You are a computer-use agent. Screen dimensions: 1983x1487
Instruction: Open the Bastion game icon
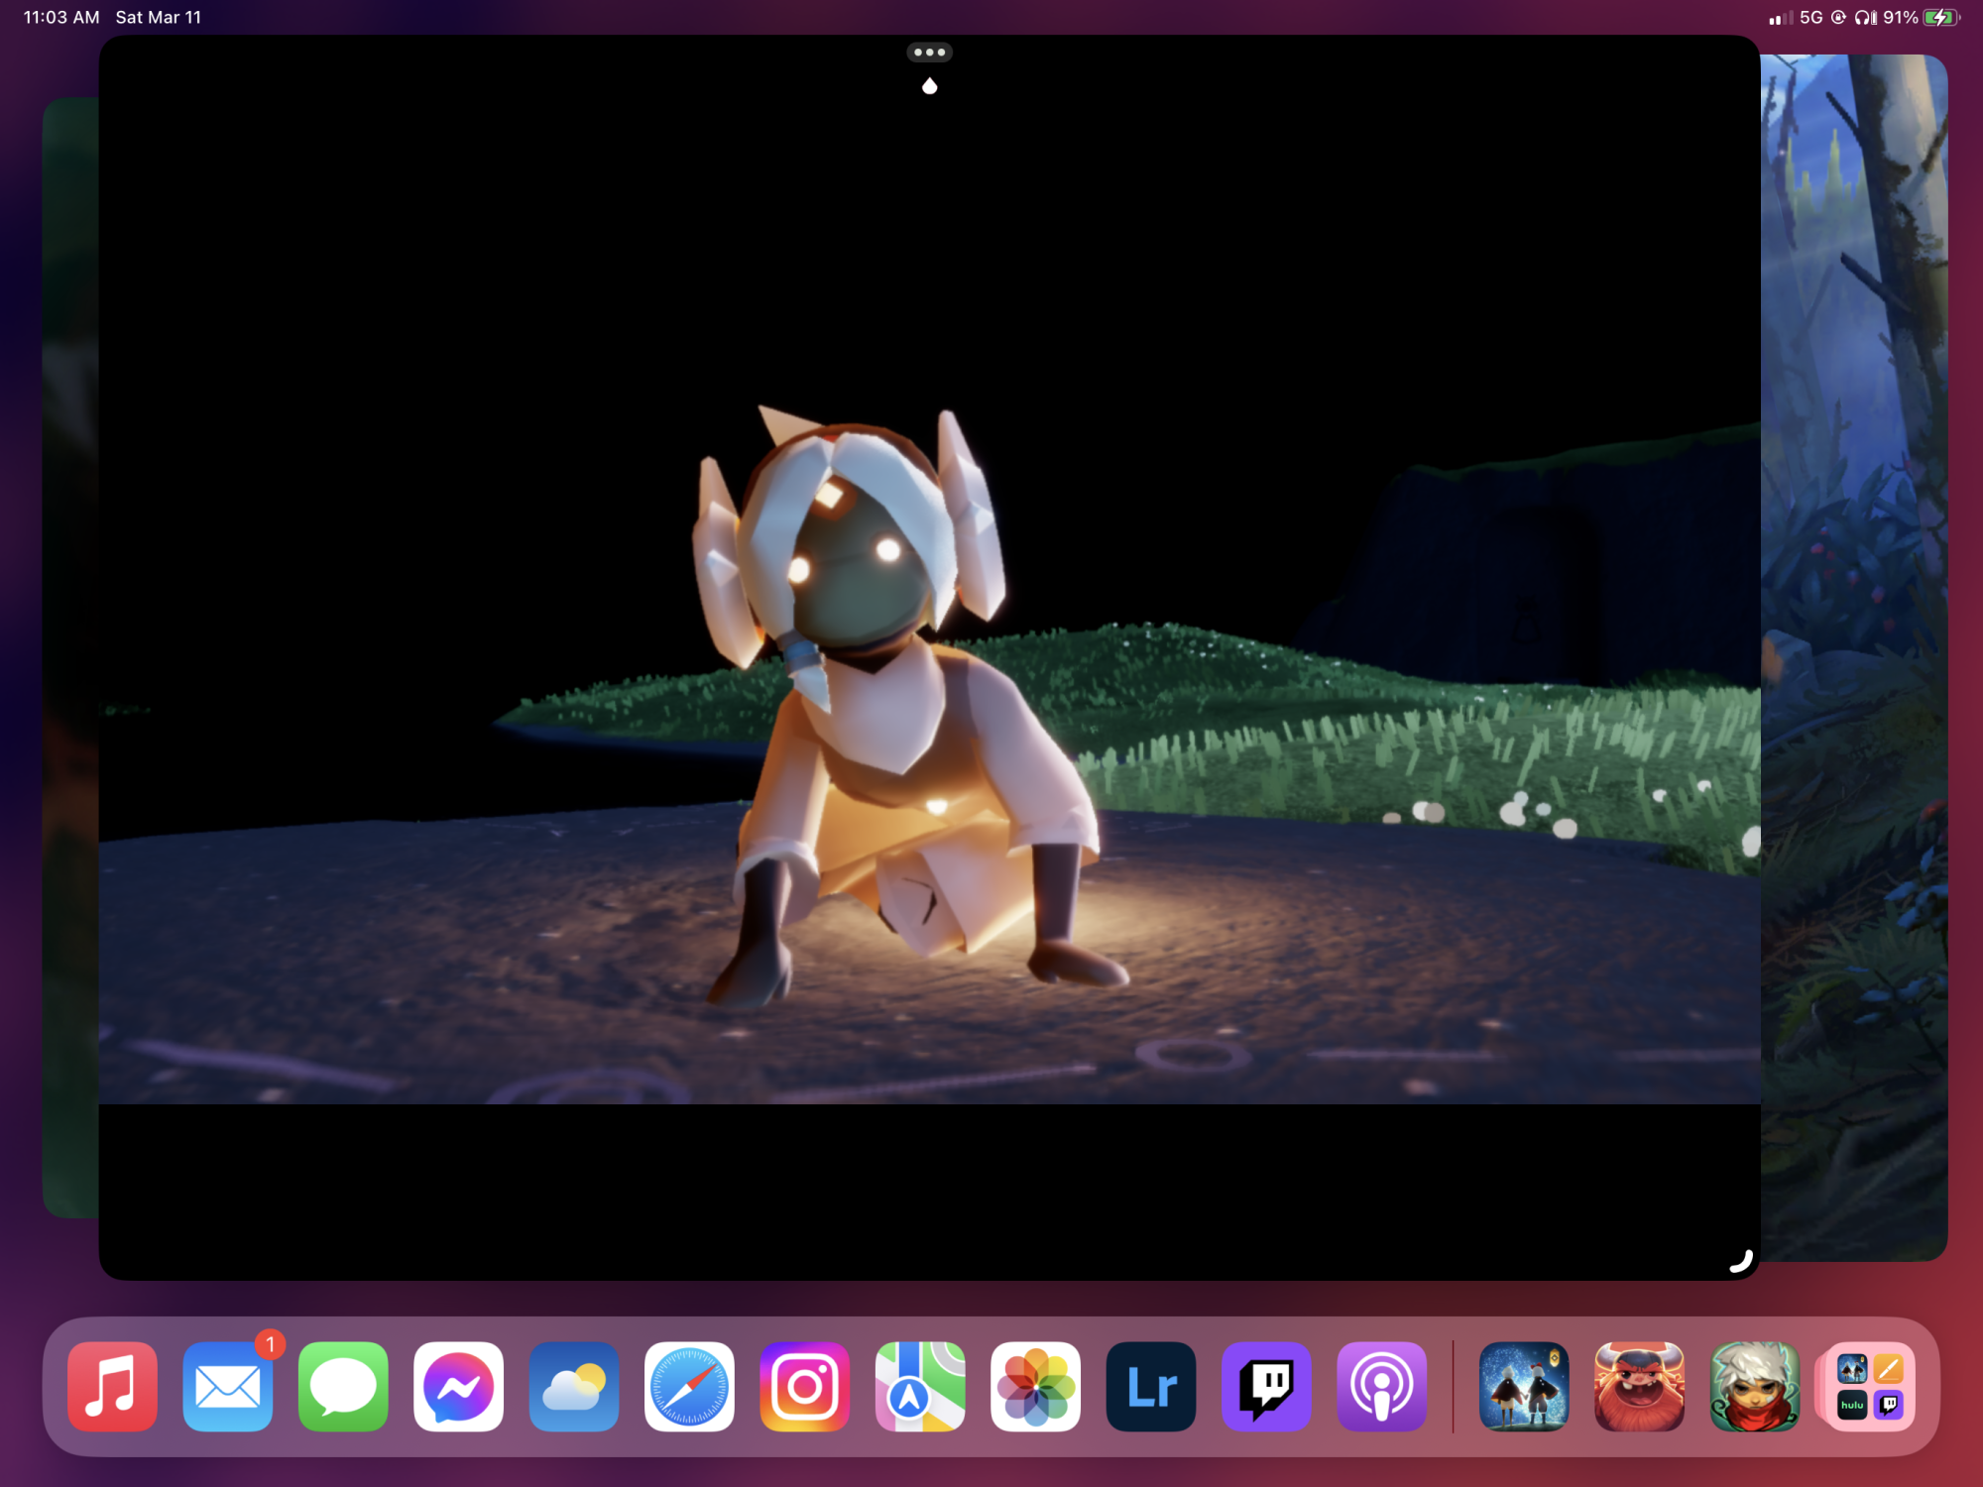(1754, 1386)
